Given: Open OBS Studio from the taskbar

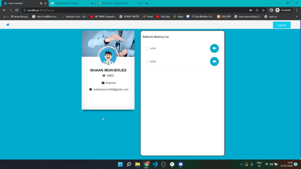Looking at the screenshot, I should pyautogui.click(x=163, y=164).
